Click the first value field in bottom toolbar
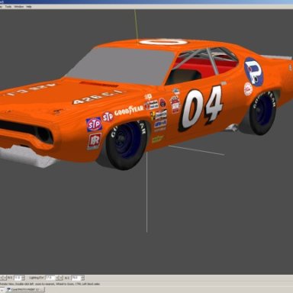This screenshot has height=293, width=293. pos(18,278)
